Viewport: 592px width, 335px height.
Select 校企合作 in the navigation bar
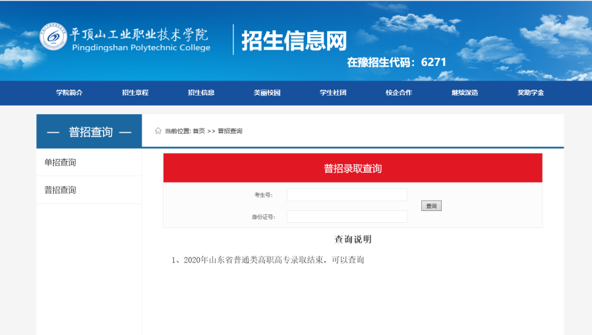(x=399, y=92)
